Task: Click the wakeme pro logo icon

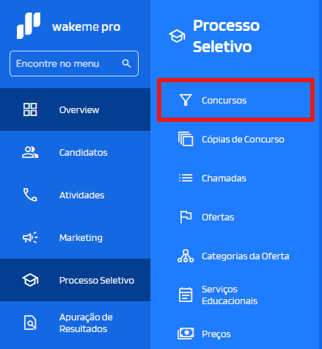Action: click(x=29, y=26)
